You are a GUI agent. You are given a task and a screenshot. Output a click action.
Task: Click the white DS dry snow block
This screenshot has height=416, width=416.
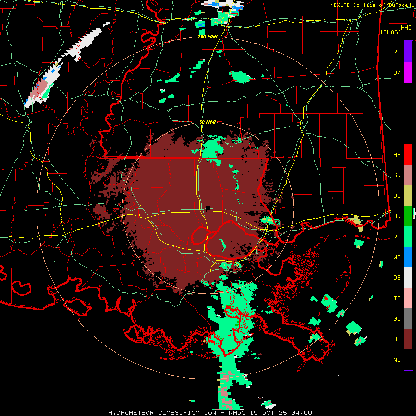pyautogui.click(x=408, y=277)
